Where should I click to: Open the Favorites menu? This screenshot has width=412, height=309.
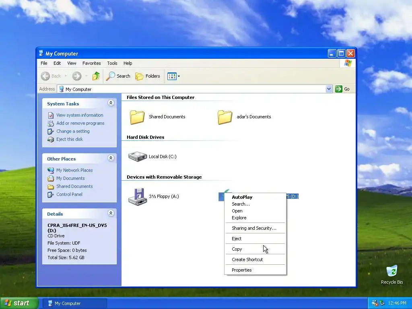click(x=91, y=63)
